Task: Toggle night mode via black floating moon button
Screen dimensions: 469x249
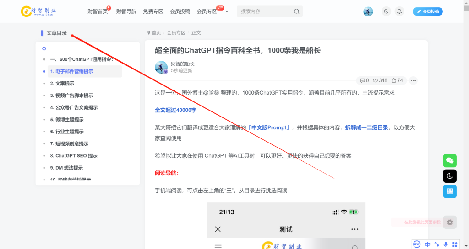Action: (450, 176)
